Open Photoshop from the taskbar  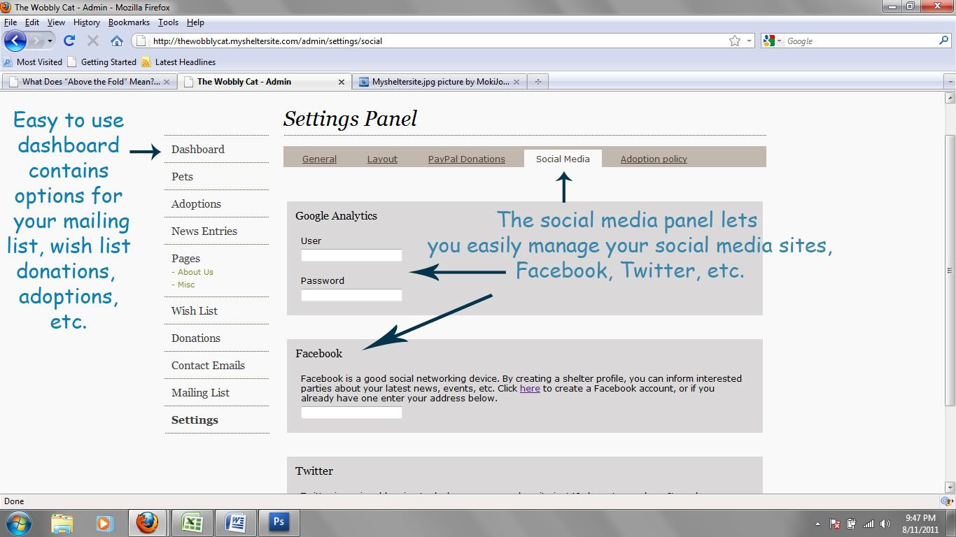point(279,523)
